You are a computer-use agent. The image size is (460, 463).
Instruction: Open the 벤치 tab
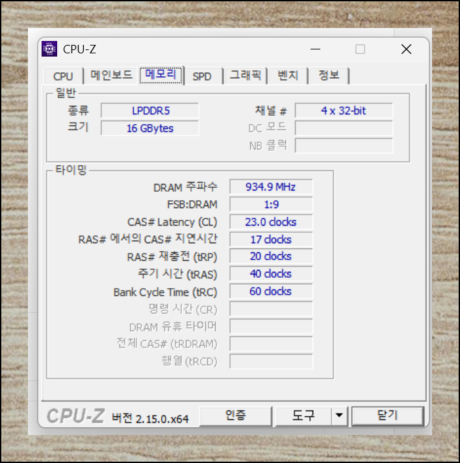[x=288, y=75]
